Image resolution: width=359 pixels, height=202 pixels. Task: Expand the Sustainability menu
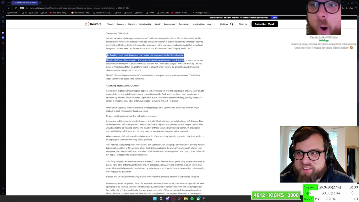[146, 24]
